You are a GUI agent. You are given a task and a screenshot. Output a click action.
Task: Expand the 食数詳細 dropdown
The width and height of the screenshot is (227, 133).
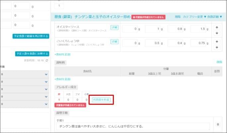click(215, 17)
